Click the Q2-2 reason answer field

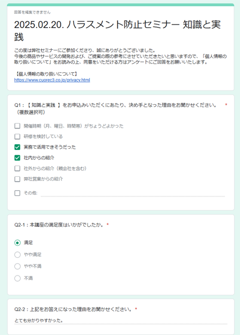pos(121,321)
